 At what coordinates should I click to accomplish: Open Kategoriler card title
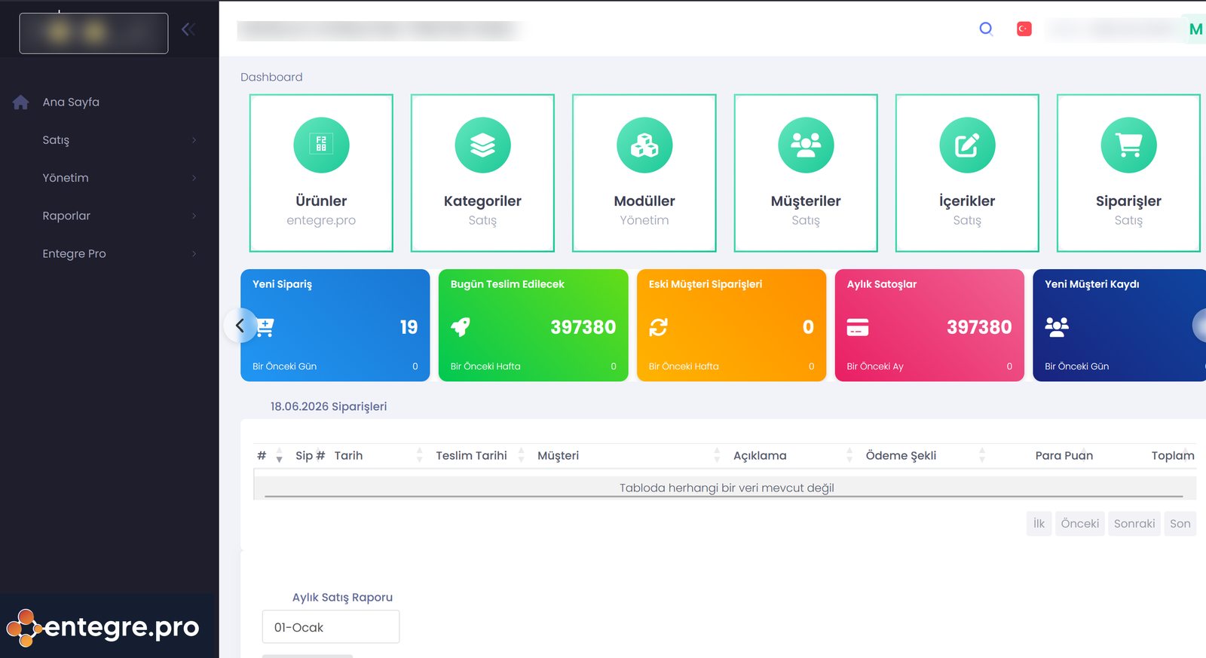coord(482,201)
